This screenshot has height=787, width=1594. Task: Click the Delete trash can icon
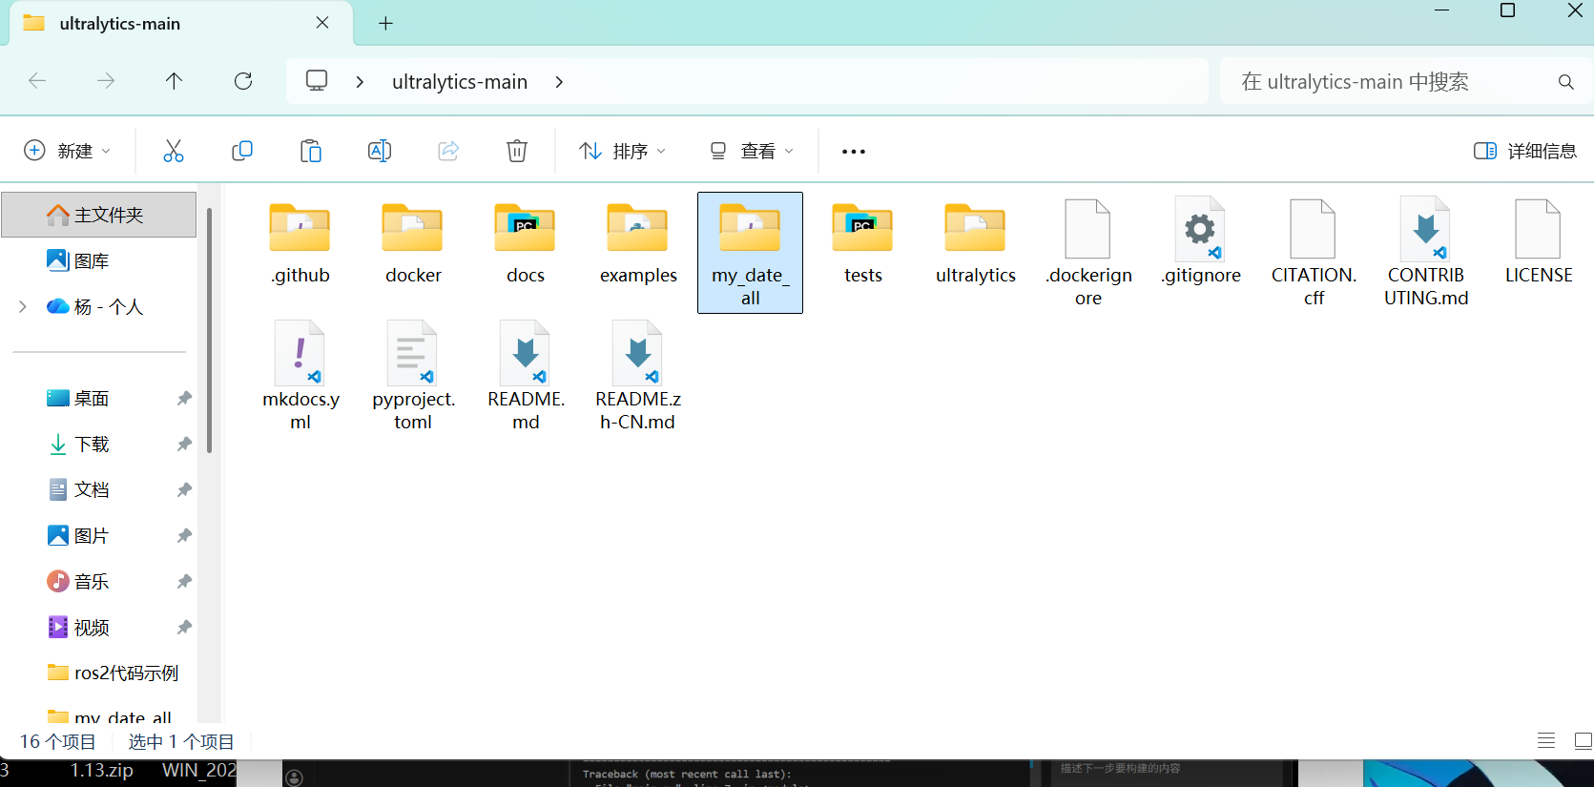pyautogui.click(x=516, y=151)
